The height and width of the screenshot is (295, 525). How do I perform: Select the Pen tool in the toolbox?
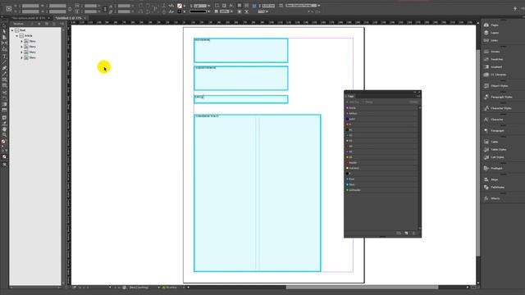(4, 68)
